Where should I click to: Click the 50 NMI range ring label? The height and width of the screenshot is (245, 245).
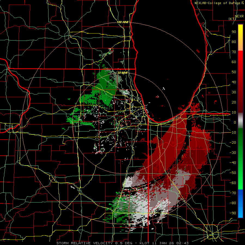tap(122, 73)
